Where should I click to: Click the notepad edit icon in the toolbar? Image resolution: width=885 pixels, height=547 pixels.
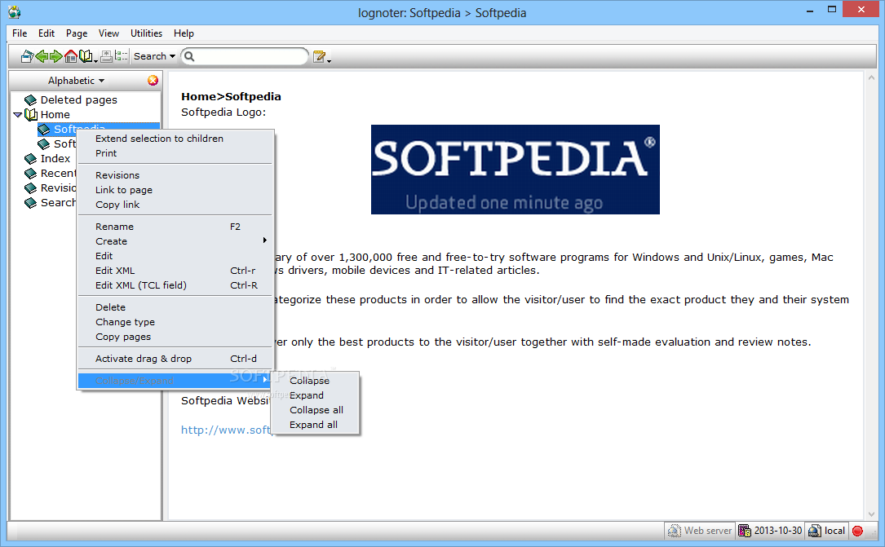click(x=319, y=56)
